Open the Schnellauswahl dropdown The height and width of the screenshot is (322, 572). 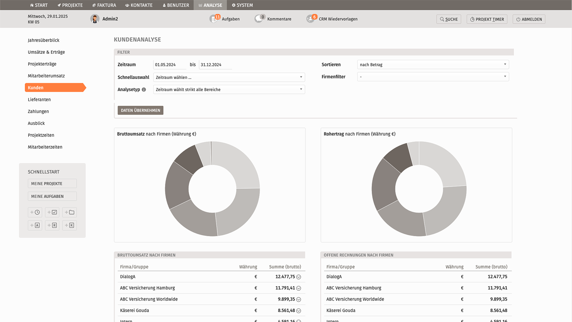(x=229, y=77)
